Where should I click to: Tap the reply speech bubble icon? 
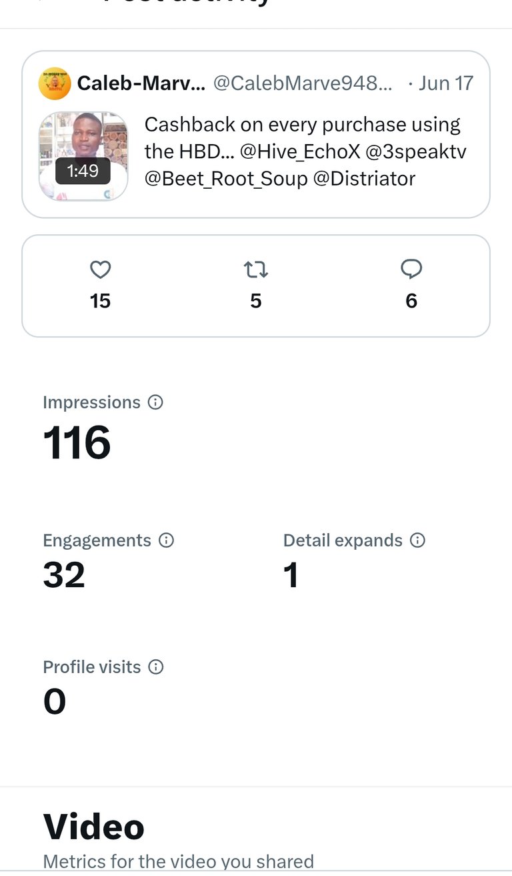(x=411, y=270)
